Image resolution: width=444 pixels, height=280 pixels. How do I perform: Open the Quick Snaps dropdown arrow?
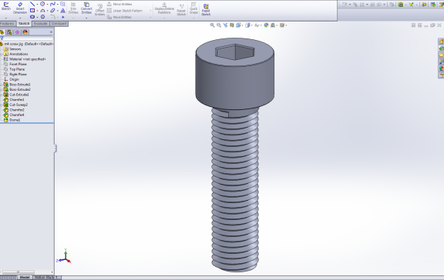point(193,18)
